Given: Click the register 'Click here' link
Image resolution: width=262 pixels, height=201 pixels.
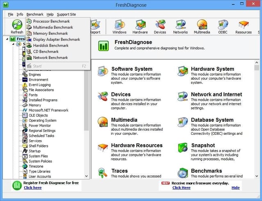Looking at the screenshot, I should (33, 188).
